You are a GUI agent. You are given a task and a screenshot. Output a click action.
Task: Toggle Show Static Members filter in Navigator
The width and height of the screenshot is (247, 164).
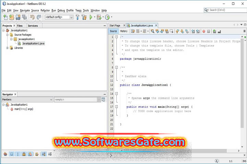[x=18, y=154]
